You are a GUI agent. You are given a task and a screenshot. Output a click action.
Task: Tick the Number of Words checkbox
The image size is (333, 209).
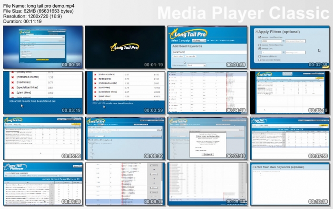[259, 55]
